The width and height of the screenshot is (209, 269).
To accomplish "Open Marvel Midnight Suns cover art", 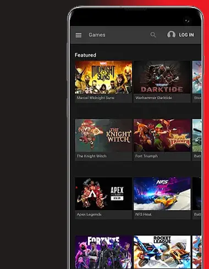I will coord(103,77).
